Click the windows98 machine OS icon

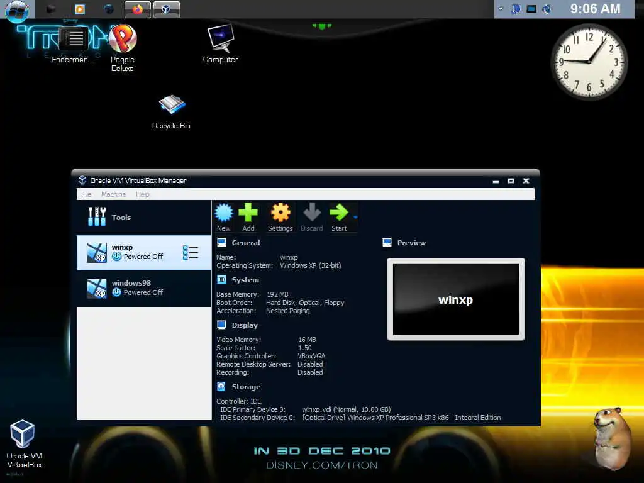(97, 288)
